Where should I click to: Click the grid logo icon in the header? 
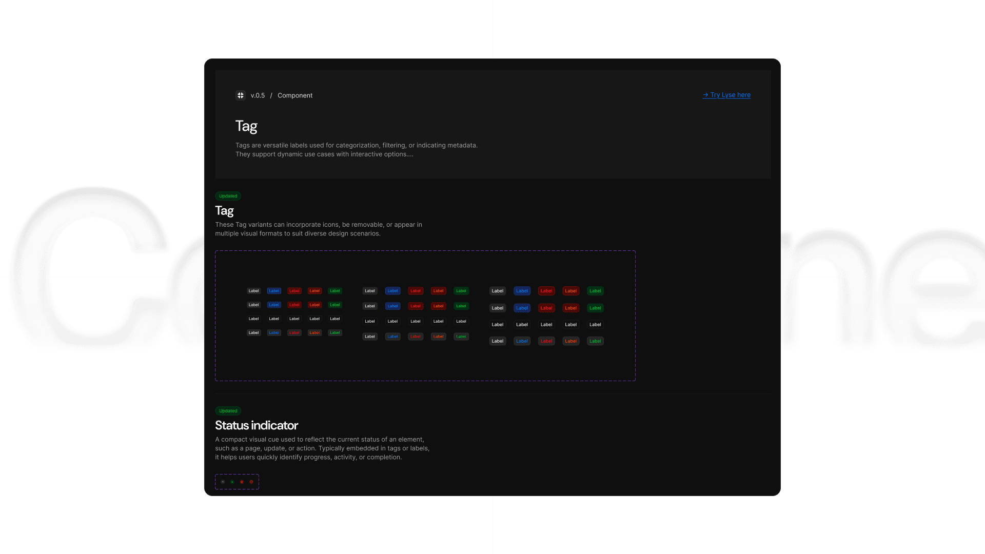(x=241, y=95)
